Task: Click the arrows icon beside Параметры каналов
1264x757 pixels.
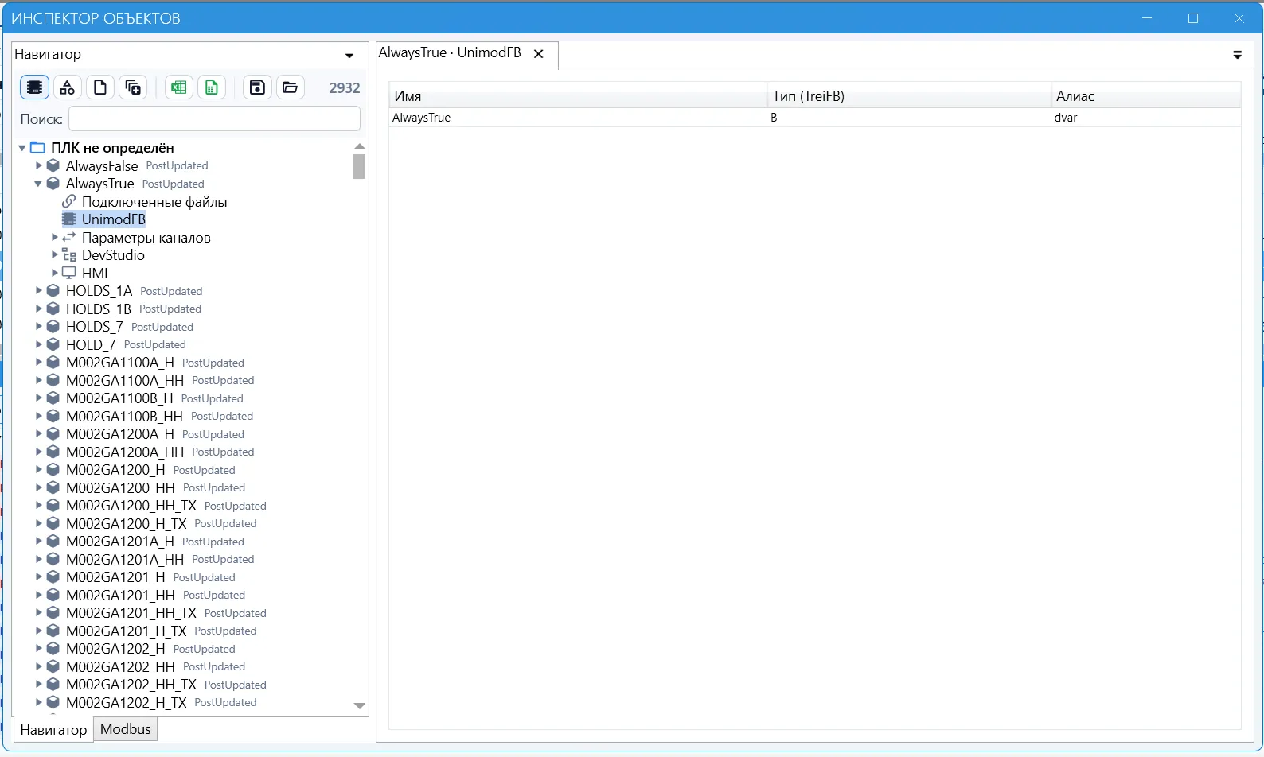Action: coord(69,237)
